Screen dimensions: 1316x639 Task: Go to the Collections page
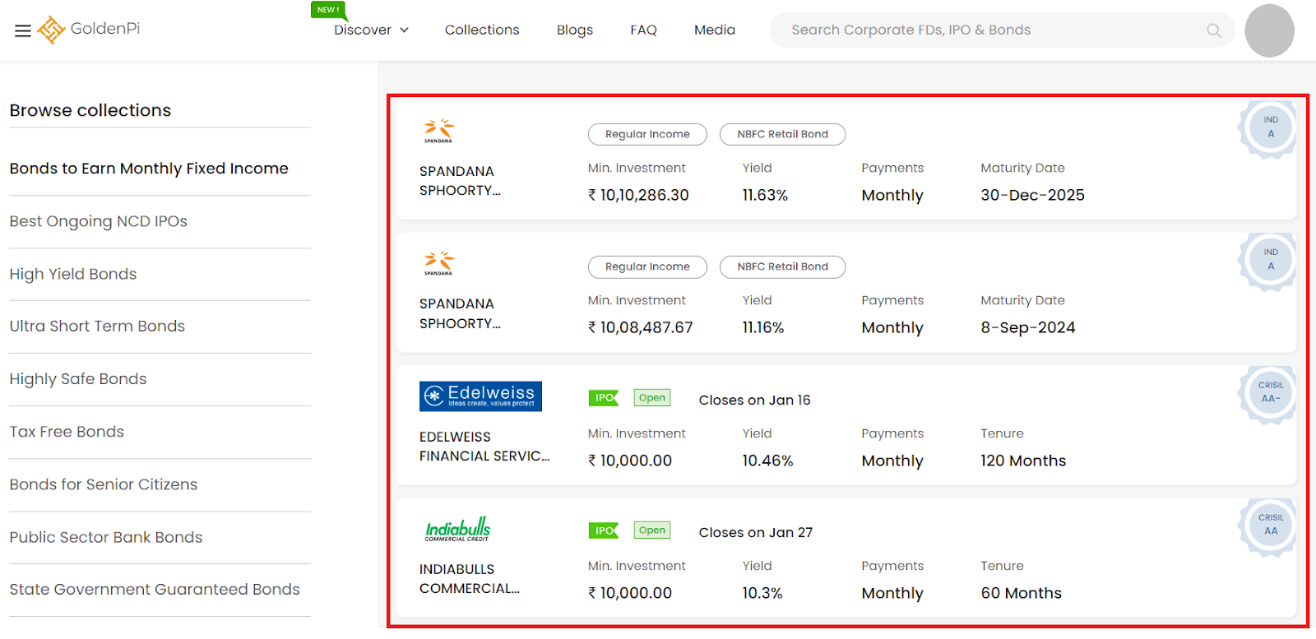482,30
